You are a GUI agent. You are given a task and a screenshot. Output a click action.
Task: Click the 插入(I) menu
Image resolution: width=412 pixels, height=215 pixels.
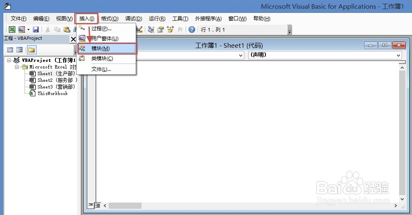click(87, 19)
